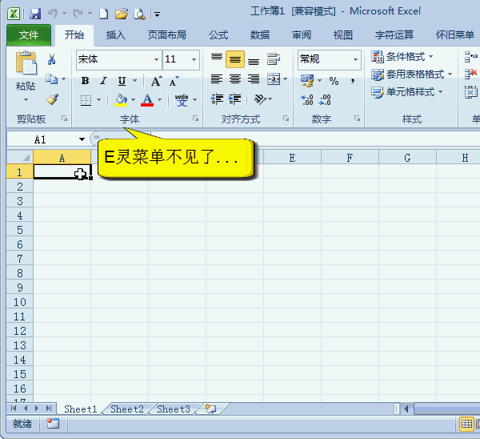
Task: Open the 剪贴板 group dialog launcher
Action: [64, 119]
